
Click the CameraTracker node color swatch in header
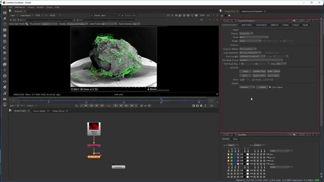[x=290, y=21]
